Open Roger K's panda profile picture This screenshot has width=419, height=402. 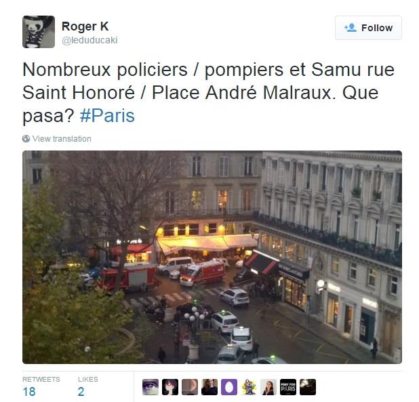pyautogui.click(x=39, y=32)
